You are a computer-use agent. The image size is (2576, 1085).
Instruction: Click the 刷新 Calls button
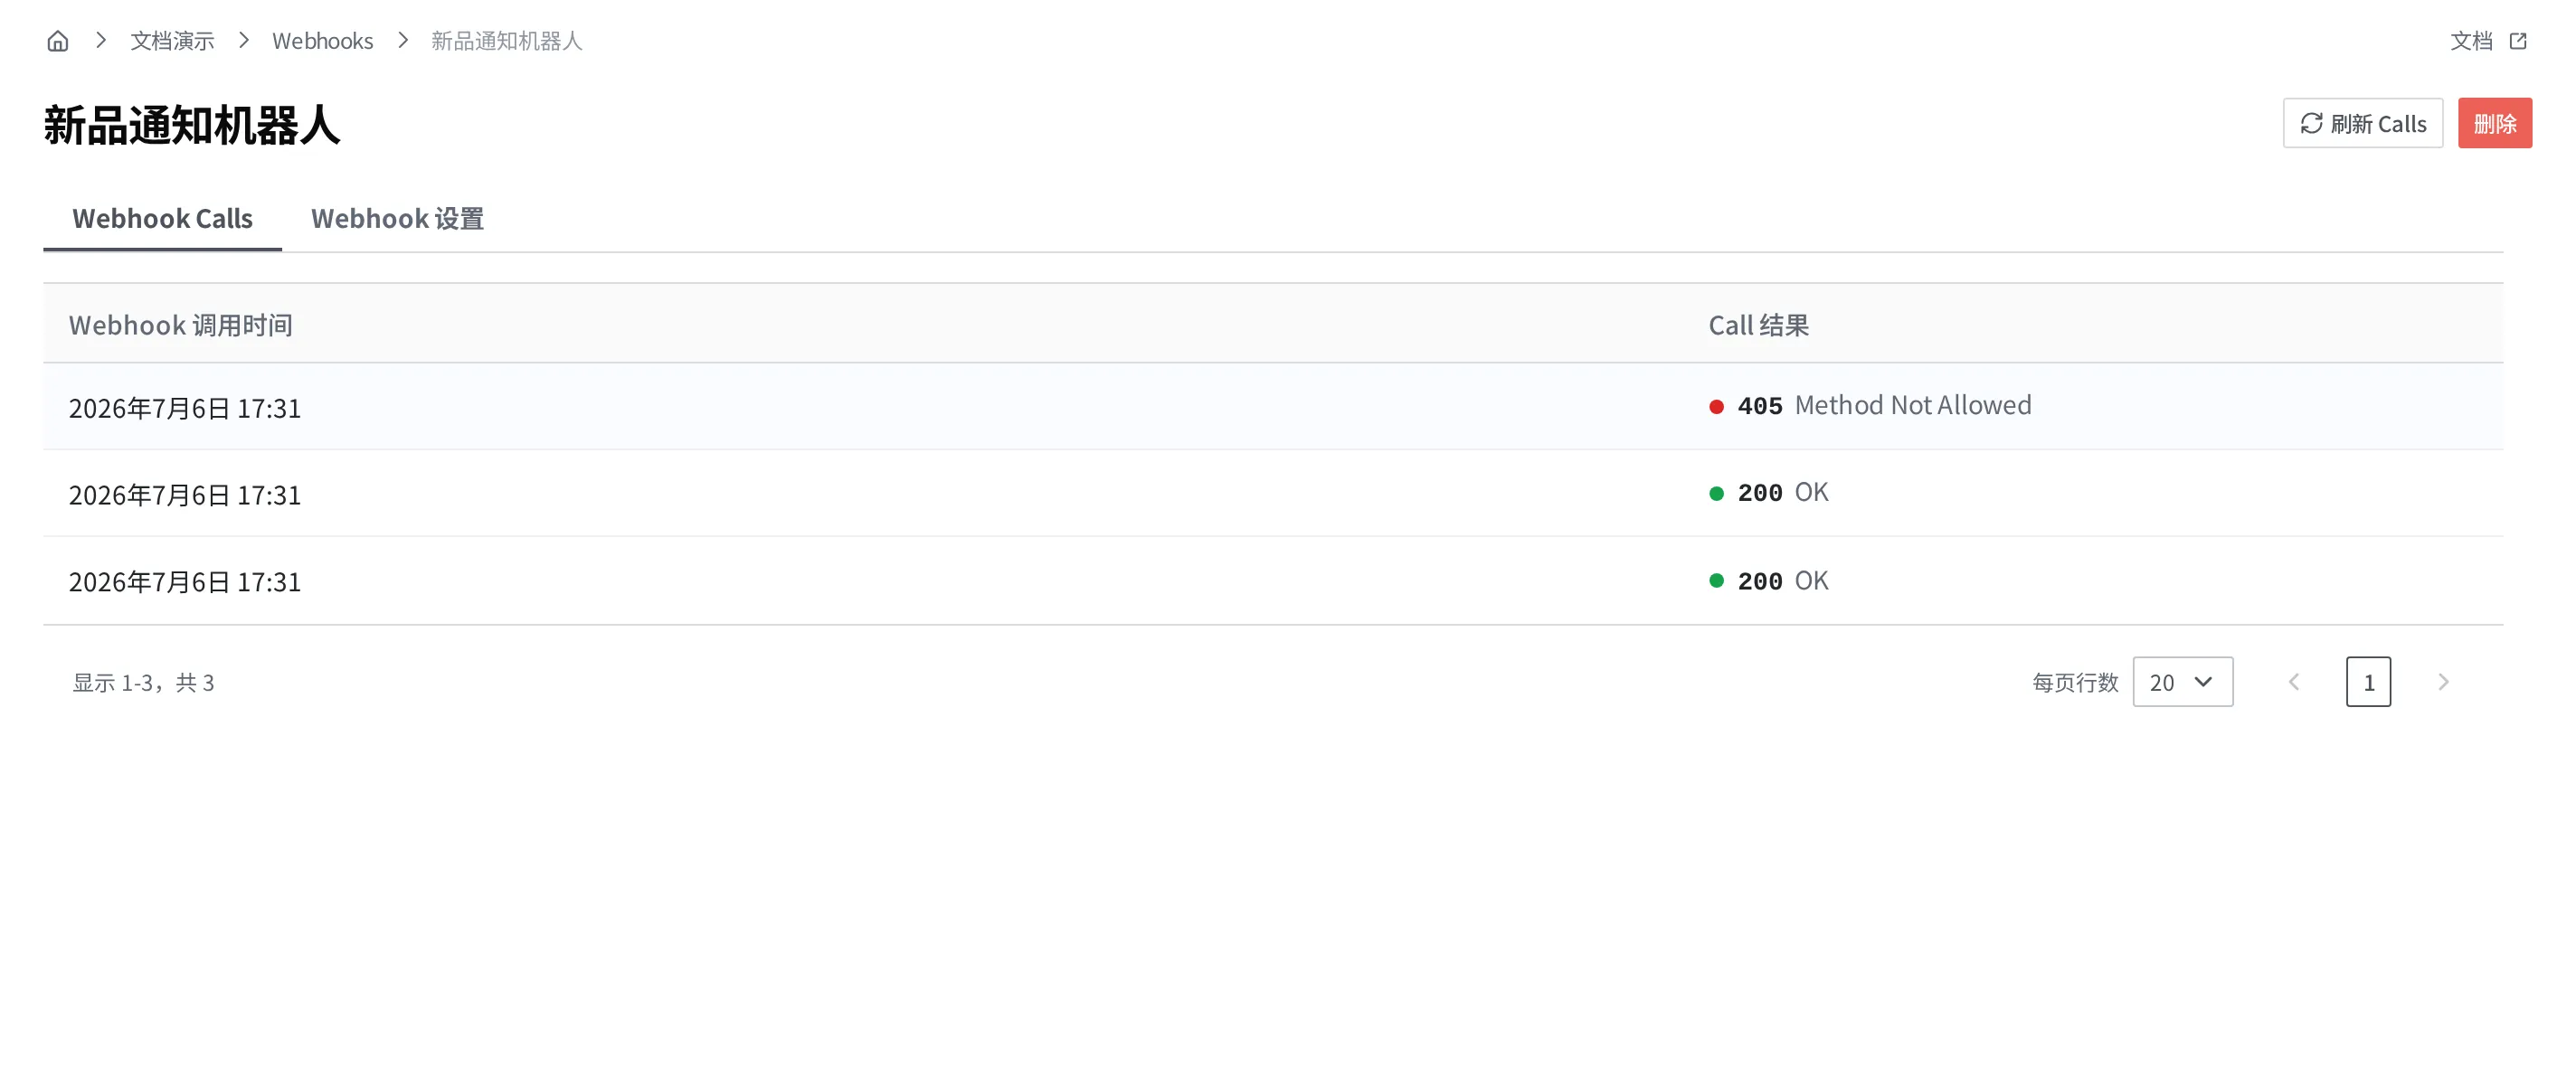pos(2362,123)
